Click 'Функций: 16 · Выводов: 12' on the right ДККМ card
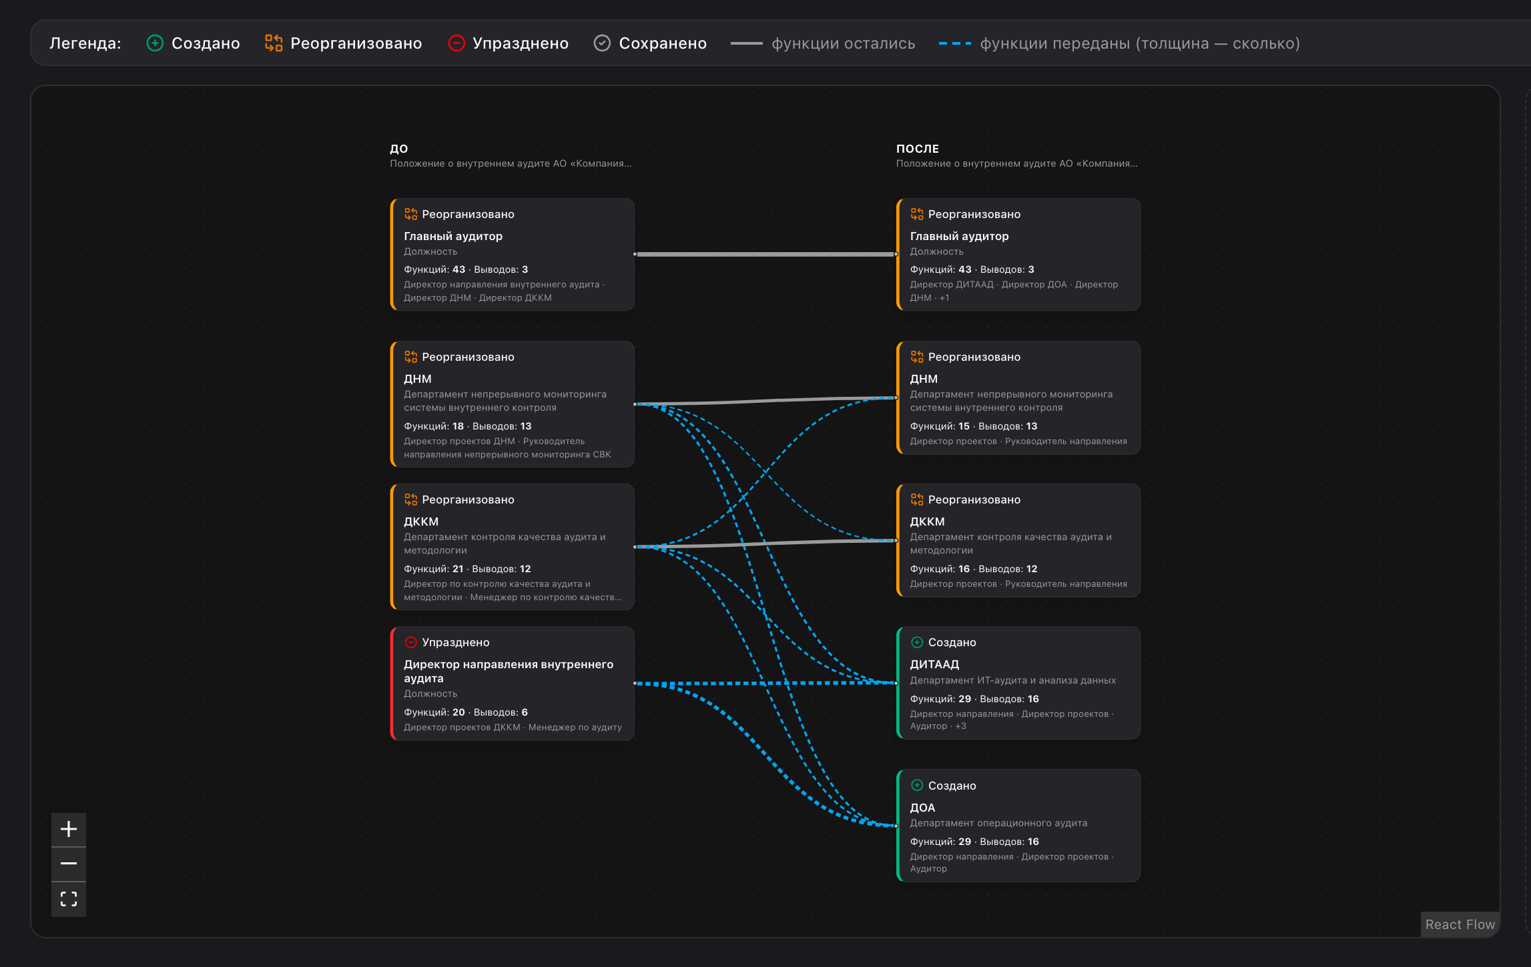The width and height of the screenshot is (1531, 967). (x=974, y=569)
